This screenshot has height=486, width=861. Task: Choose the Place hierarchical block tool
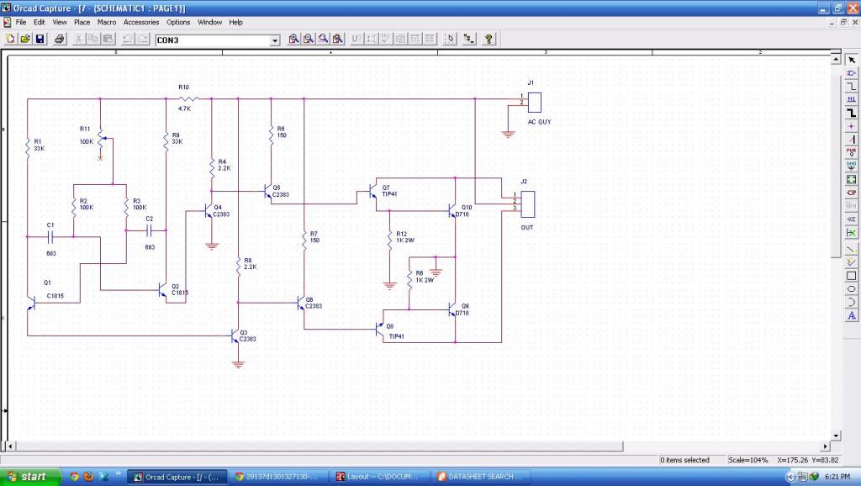click(851, 180)
